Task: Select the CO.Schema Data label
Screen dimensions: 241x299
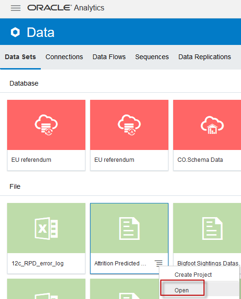Action: [200, 159]
